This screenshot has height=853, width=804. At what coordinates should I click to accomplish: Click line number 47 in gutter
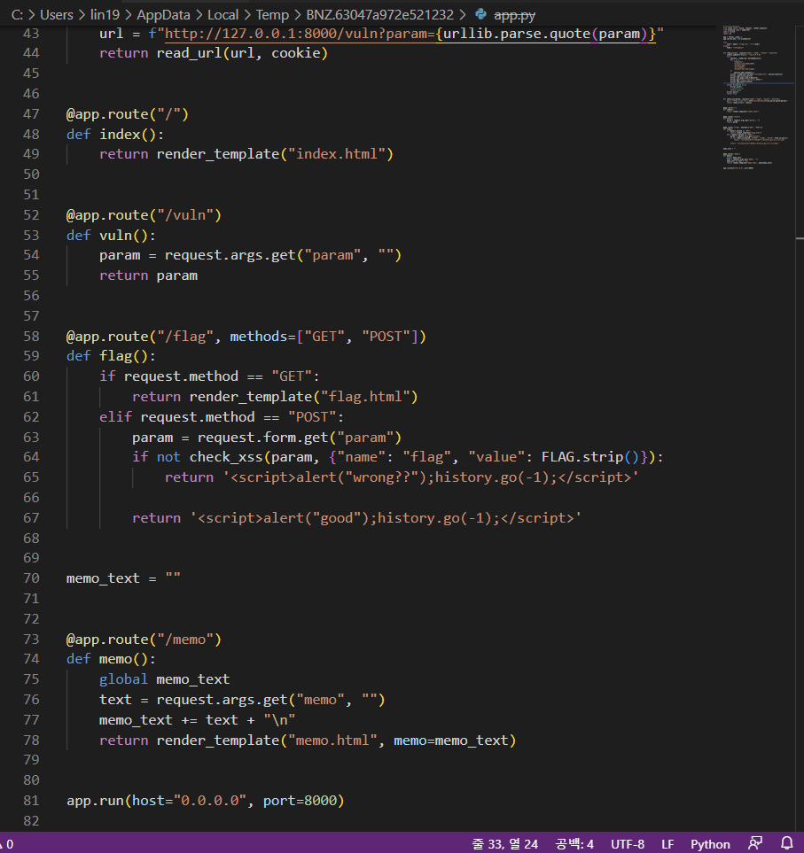pos(31,113)
